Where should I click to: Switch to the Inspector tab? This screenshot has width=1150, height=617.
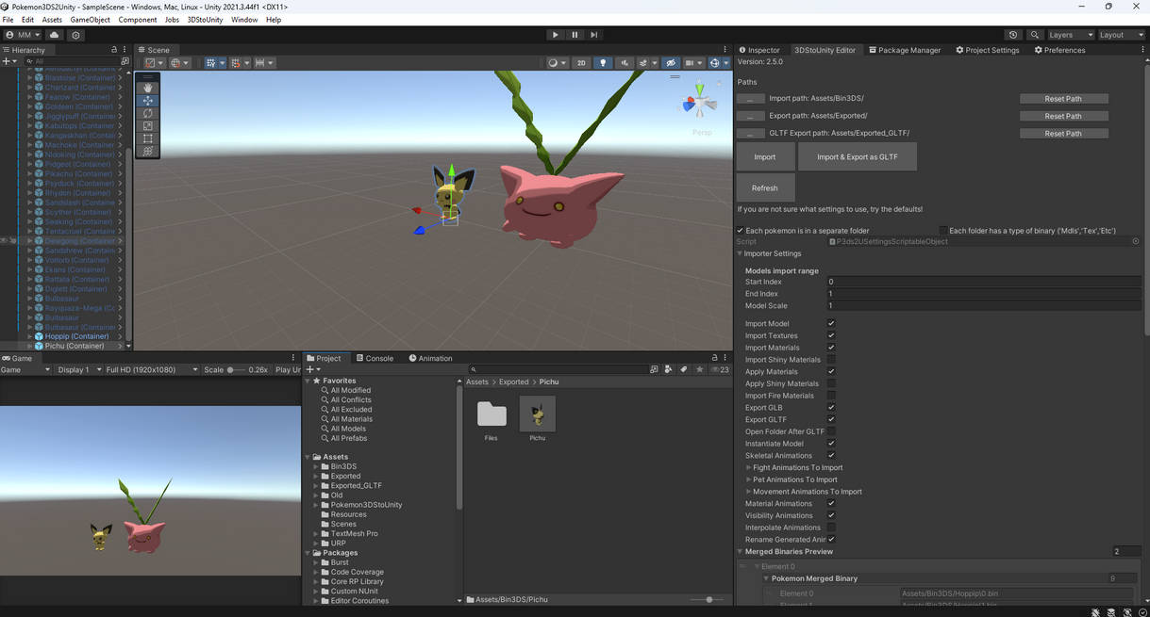[759, 50]
